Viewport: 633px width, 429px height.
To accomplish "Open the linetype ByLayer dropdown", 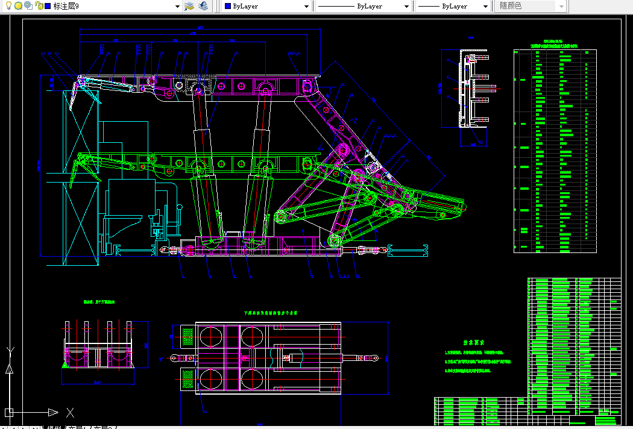I will pyautogui.click(x=406, y=6).
